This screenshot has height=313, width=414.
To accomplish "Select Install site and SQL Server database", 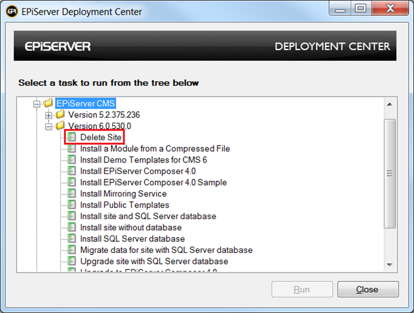I will [148, 216].
